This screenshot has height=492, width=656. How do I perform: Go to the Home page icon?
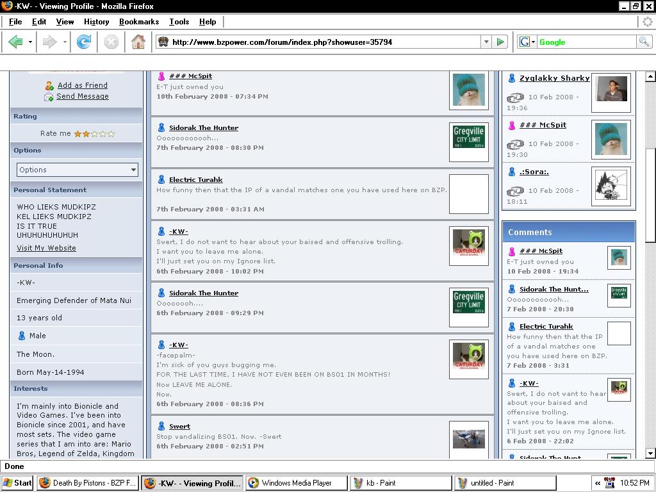(x=138, y=42)
